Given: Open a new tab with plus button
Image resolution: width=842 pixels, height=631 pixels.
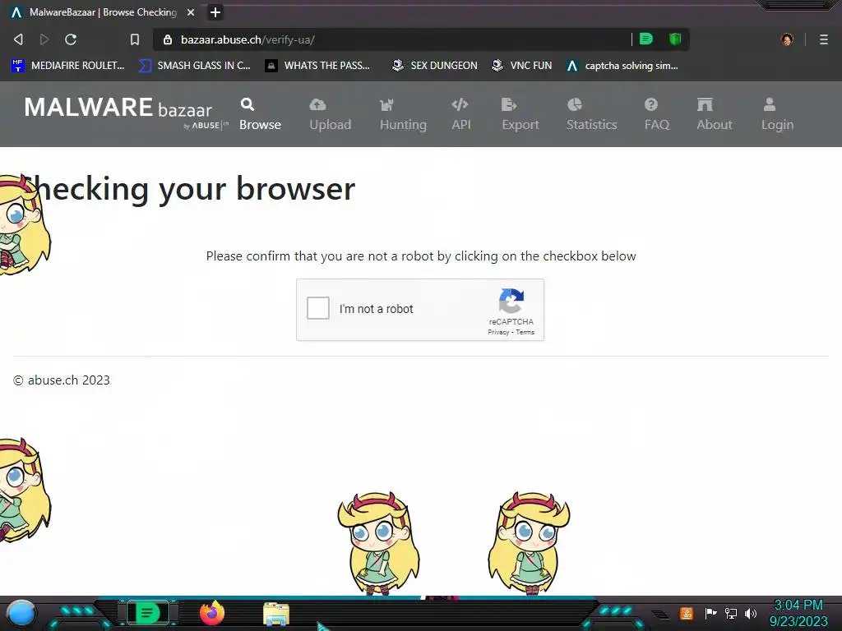Looking at the screenshot, I should [x=215, y=12].
